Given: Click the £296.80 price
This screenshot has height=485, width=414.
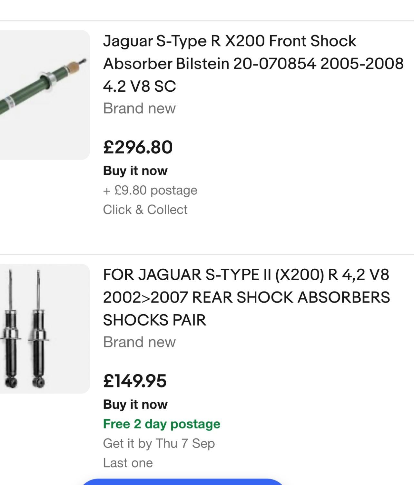Looking at the screenshot, I should 138,147.
